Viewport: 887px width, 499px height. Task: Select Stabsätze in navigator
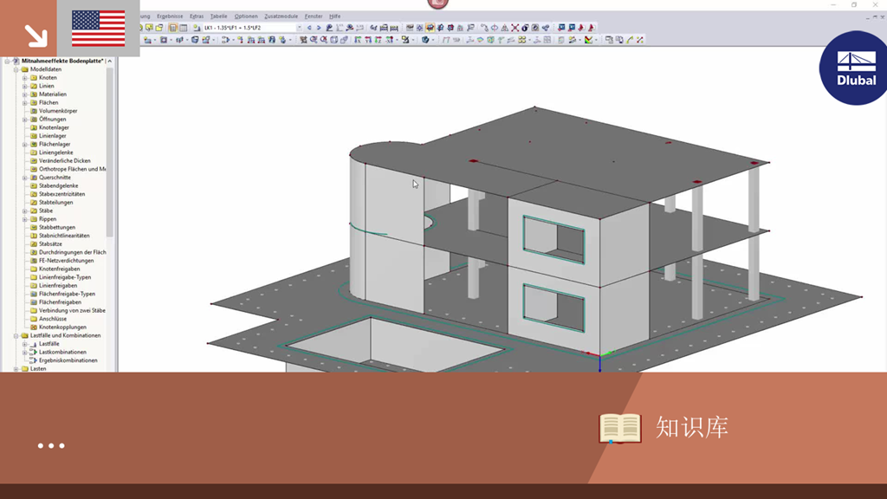point(50,243)
